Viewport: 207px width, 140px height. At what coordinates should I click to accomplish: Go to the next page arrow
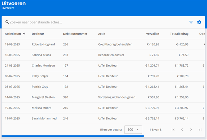[x=191, y=130]
